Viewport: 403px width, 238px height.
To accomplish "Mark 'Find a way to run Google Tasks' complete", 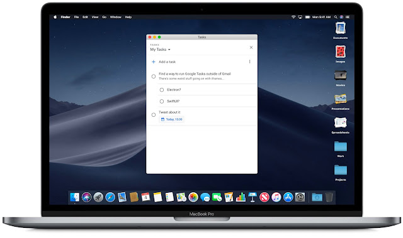I will point(154,77).
